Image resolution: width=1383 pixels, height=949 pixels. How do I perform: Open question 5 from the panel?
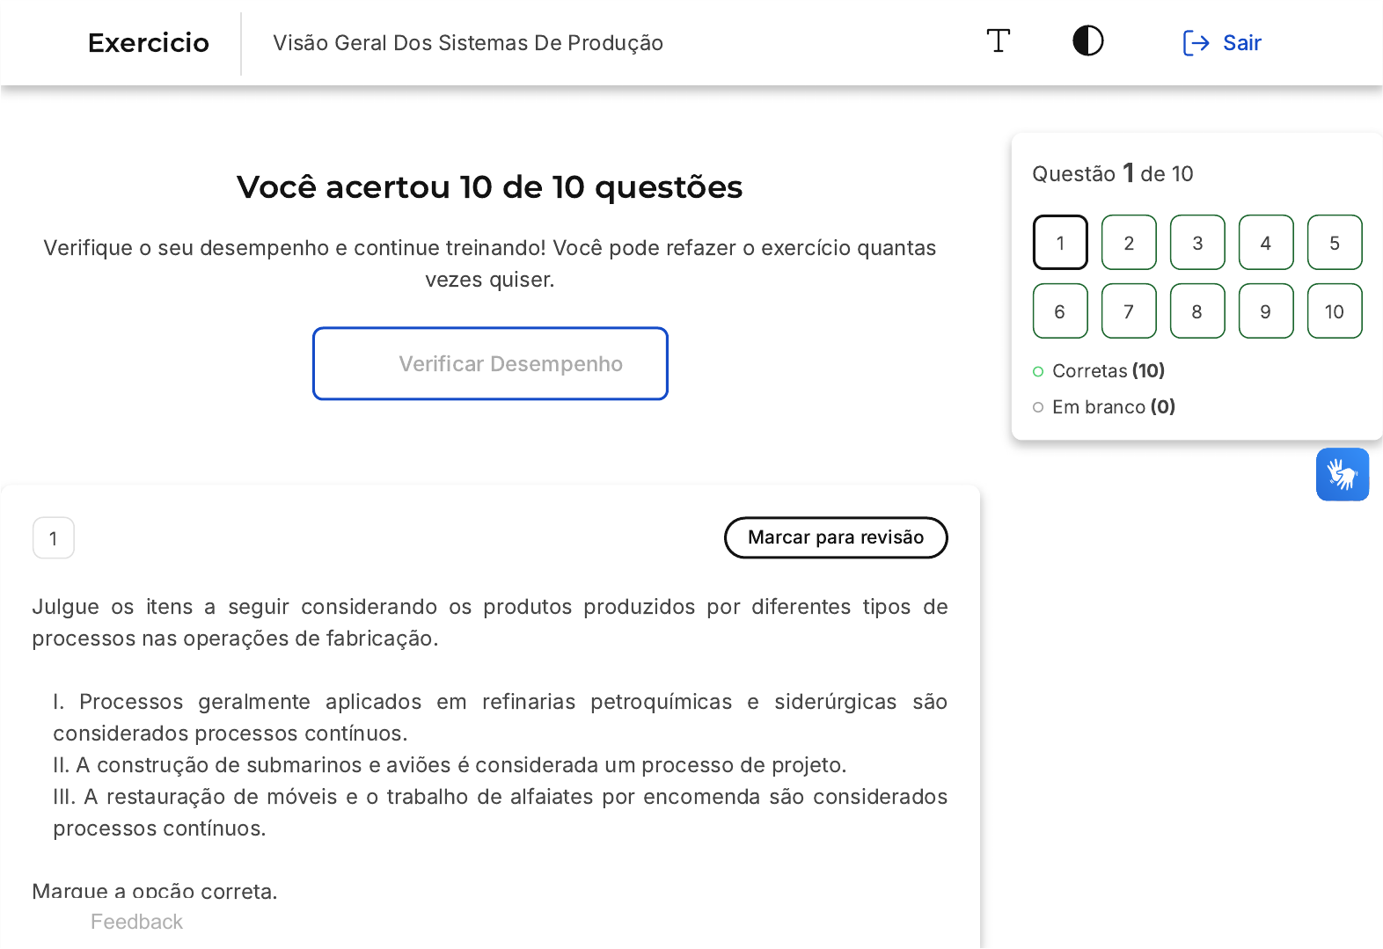click(1334, 243)
